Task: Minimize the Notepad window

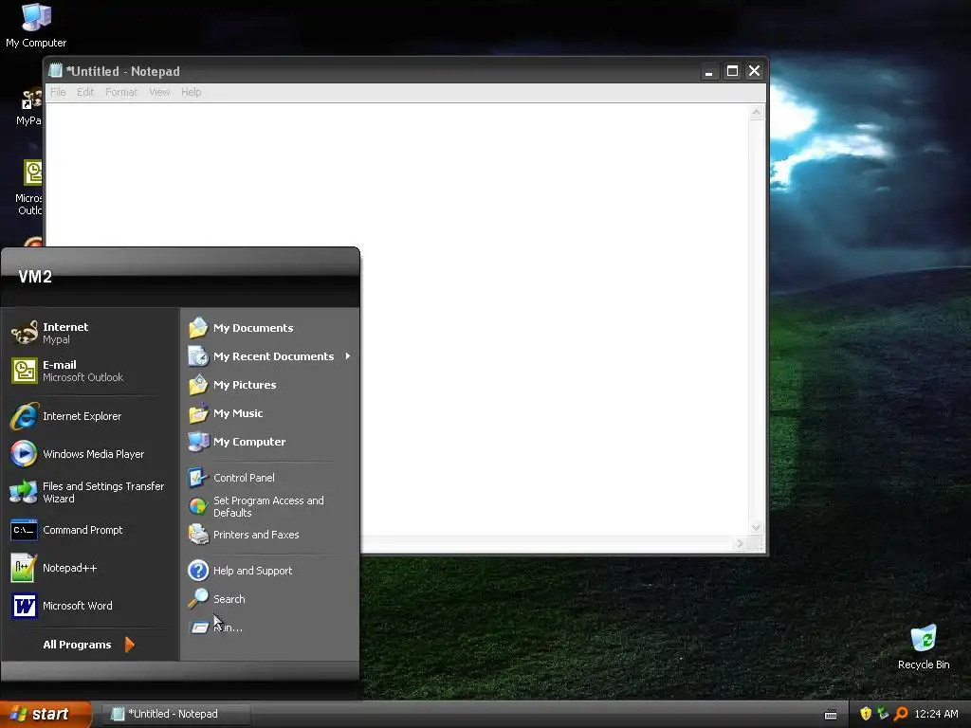Action: point(709,71)
